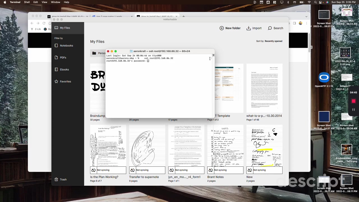Switch to 'top 7 saas pains' browser tab
The height and width of the screenshot is (202, 359).
pos(112,17)
